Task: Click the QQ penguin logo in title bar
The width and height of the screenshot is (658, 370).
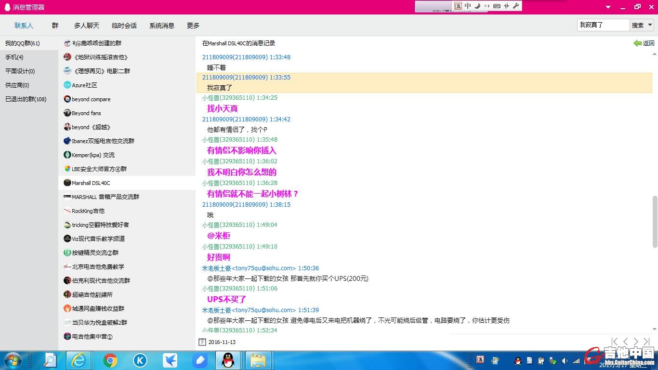Action: coord(7,7)
